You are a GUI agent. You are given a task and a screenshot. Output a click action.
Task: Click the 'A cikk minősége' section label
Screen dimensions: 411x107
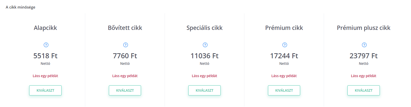click(20, 7)
